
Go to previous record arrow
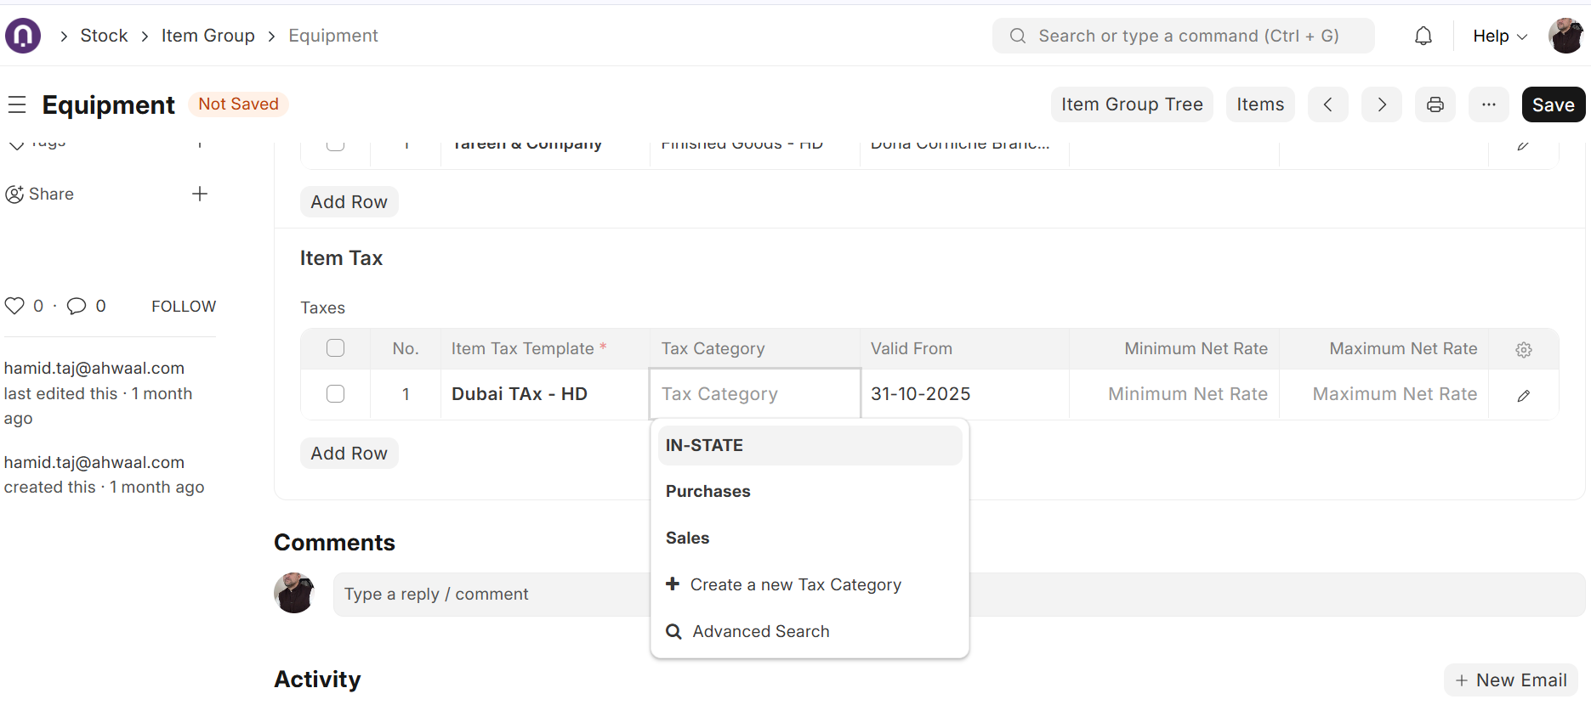pyautogui.click(x=1327, y=104)
